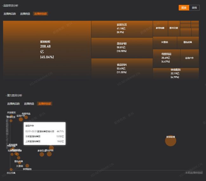
Task: Click the 服装鞋帽 treemap block
Action: pos(47,49)
